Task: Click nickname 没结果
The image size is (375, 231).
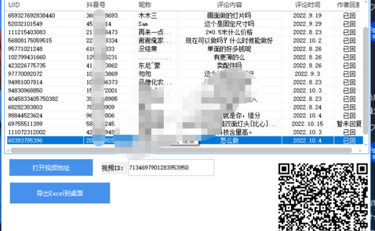Action: 147,49
